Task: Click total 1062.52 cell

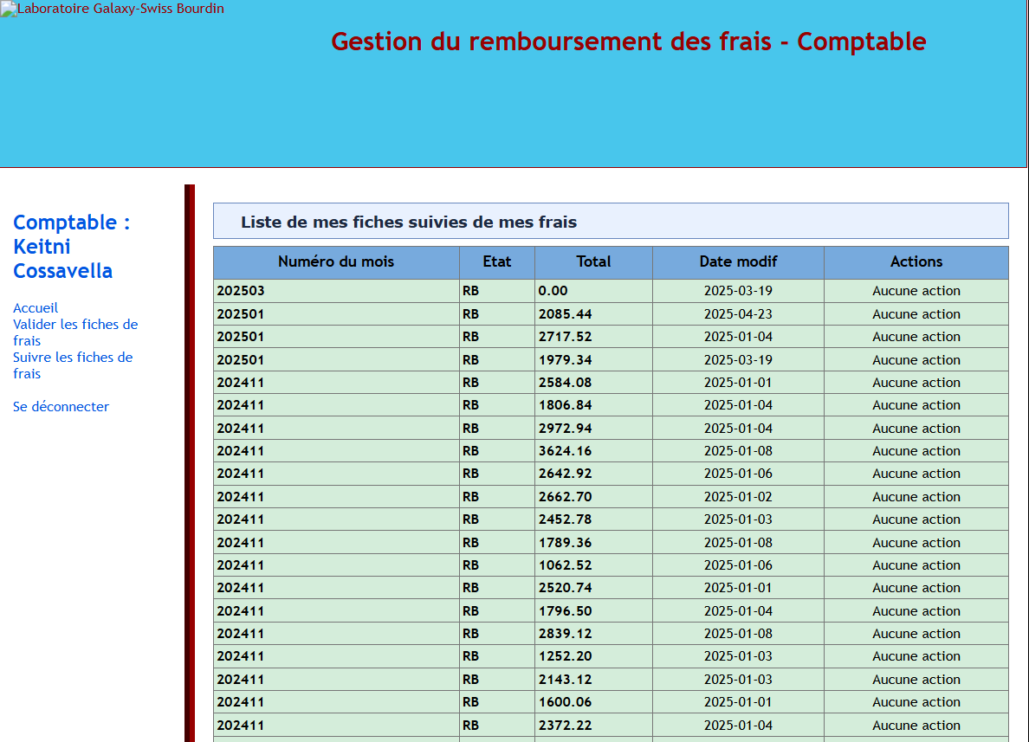Action: [x=594, y=565]
